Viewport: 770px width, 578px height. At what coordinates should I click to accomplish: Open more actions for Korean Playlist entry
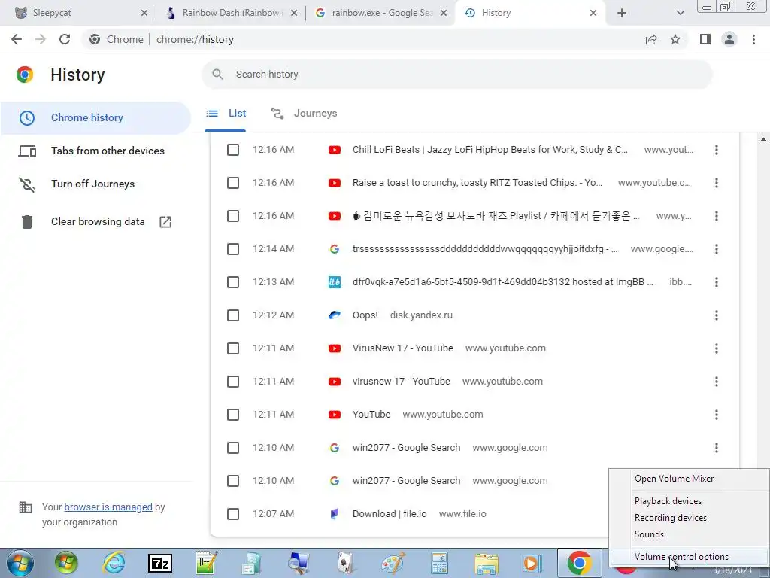717,216
